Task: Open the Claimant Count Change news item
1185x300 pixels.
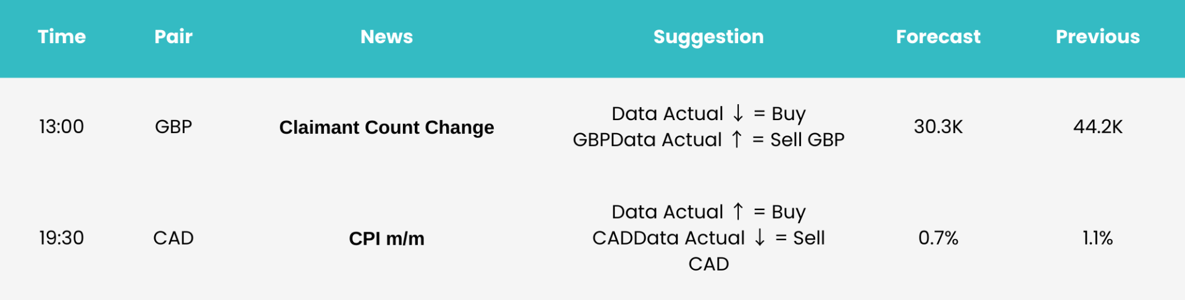Action: click(x=386, y=128)
